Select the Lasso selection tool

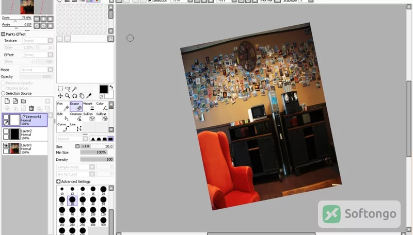[x=68, y=89]
